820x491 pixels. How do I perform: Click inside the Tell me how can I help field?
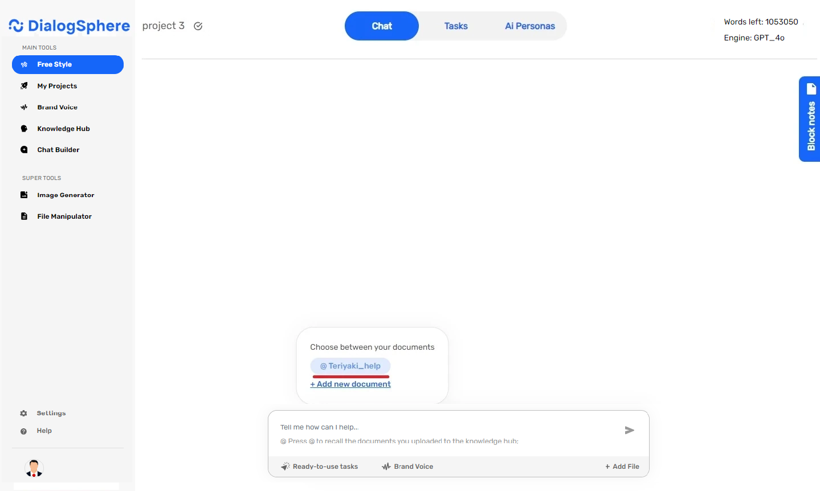pos(444,427)
